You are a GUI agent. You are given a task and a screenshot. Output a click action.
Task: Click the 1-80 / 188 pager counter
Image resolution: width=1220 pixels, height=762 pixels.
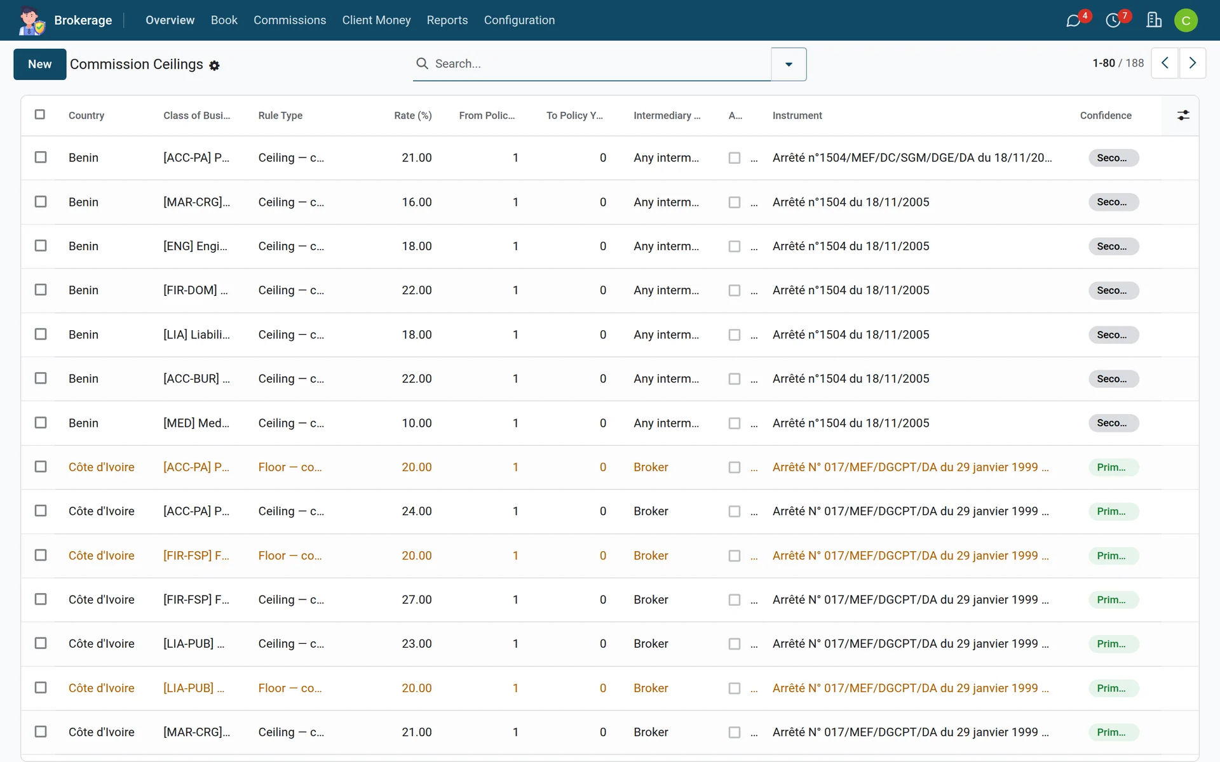[x=1118, y=63]
